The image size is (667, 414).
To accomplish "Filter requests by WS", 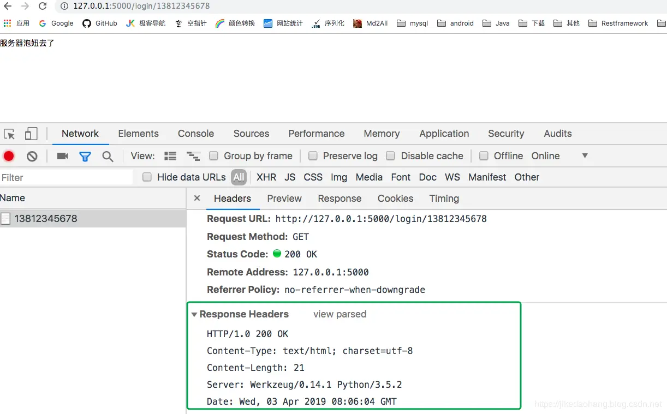I will click(452, 177).
